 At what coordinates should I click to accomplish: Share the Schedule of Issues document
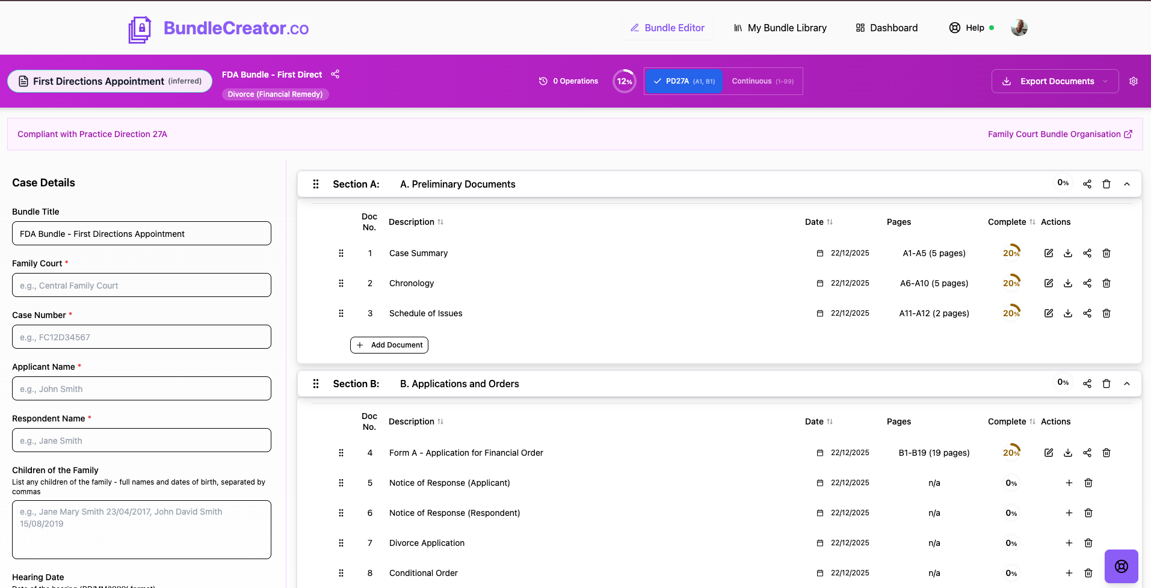point(1087,313)
